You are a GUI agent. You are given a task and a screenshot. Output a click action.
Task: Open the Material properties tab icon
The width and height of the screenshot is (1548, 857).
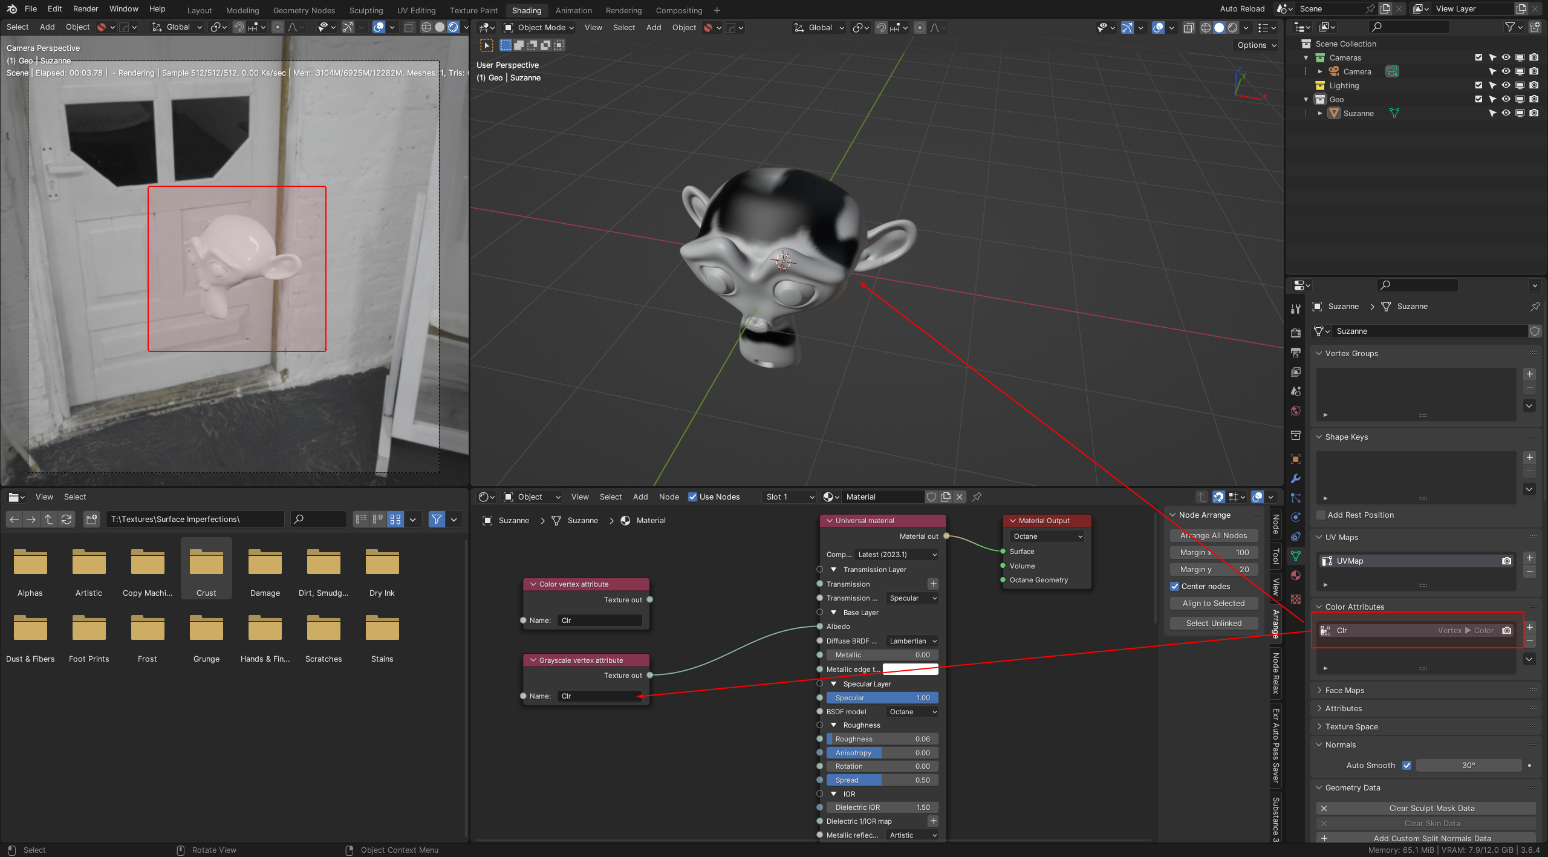point(1295,575)
